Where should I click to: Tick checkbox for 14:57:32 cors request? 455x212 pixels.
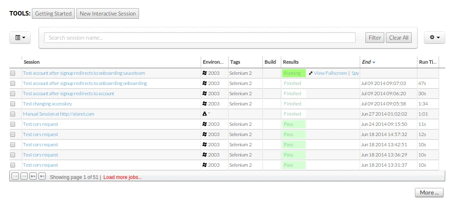[x=13, y=134]
